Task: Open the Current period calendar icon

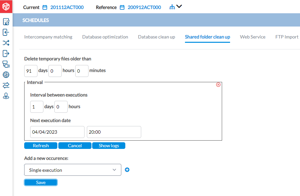Action: [x=45, y=7]
